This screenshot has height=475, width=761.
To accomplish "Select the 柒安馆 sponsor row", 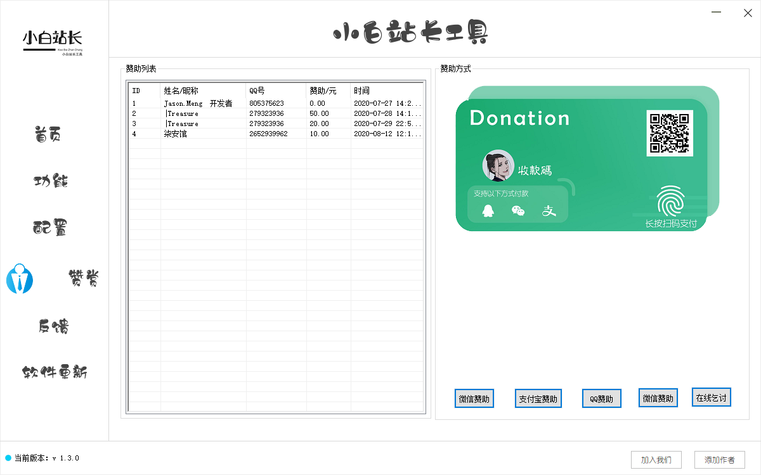I will pos(176,134).
